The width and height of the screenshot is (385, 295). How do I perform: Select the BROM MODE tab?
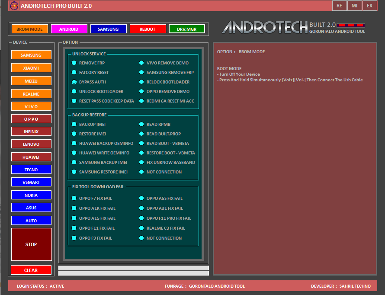[x=29, y=29]
